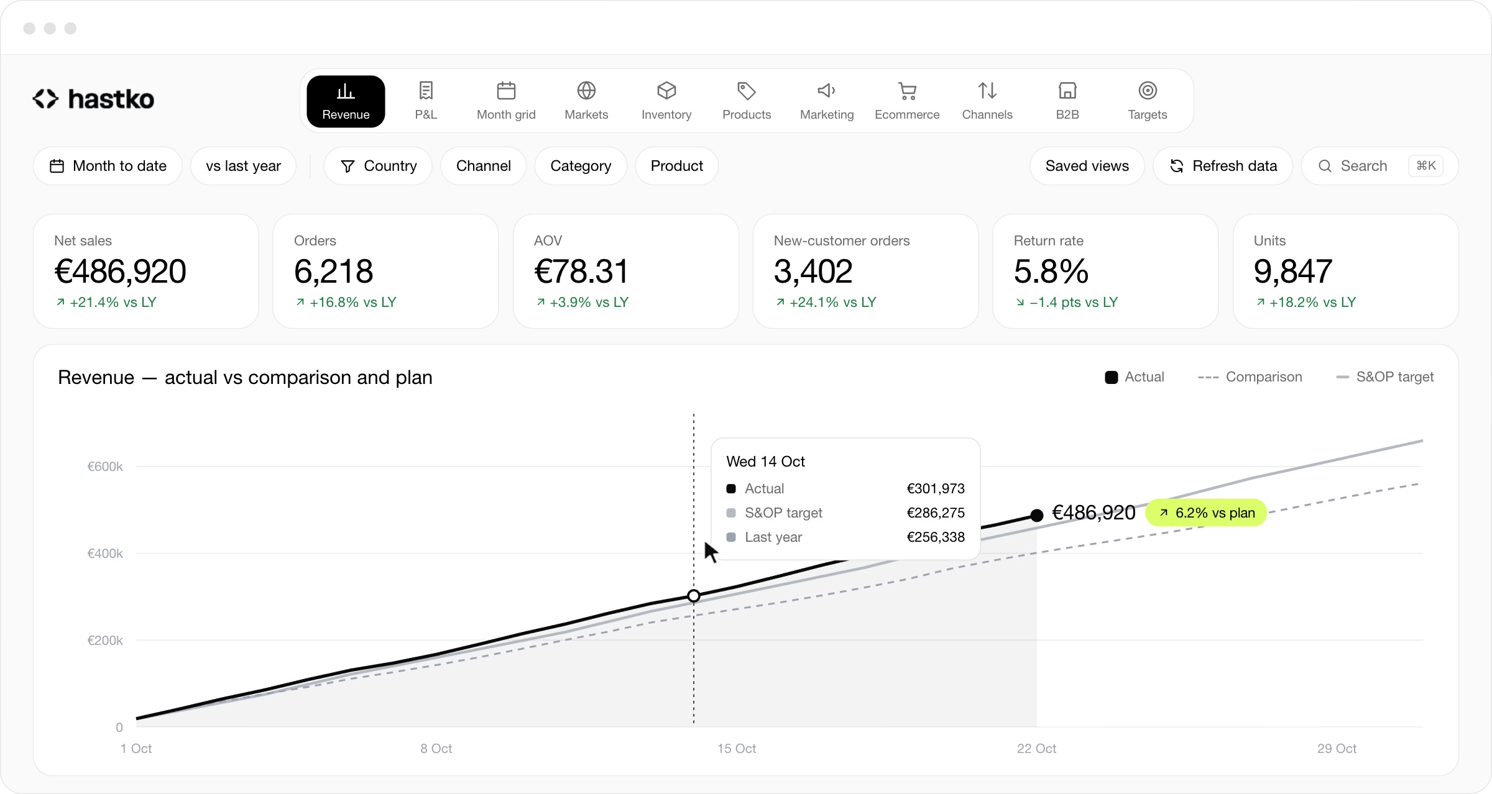Click the ⌘K shortcut badge
The height and width of the screenshot is (794, 1492).
(1426, 166)
